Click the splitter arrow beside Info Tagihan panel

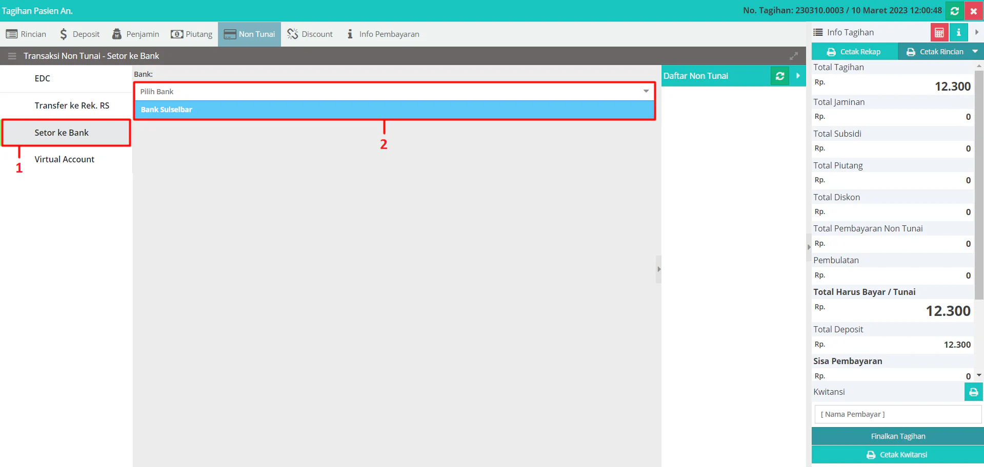pos(809,247)
